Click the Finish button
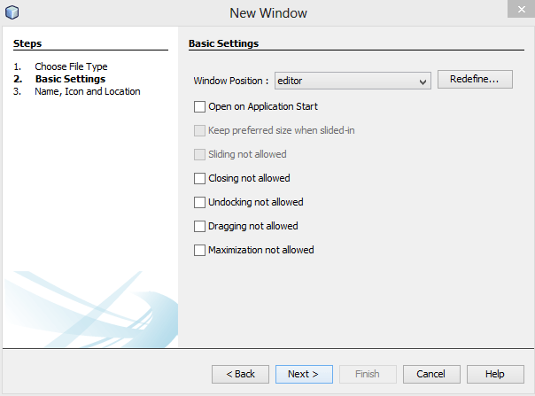535x396 pixels. point(368,374)
